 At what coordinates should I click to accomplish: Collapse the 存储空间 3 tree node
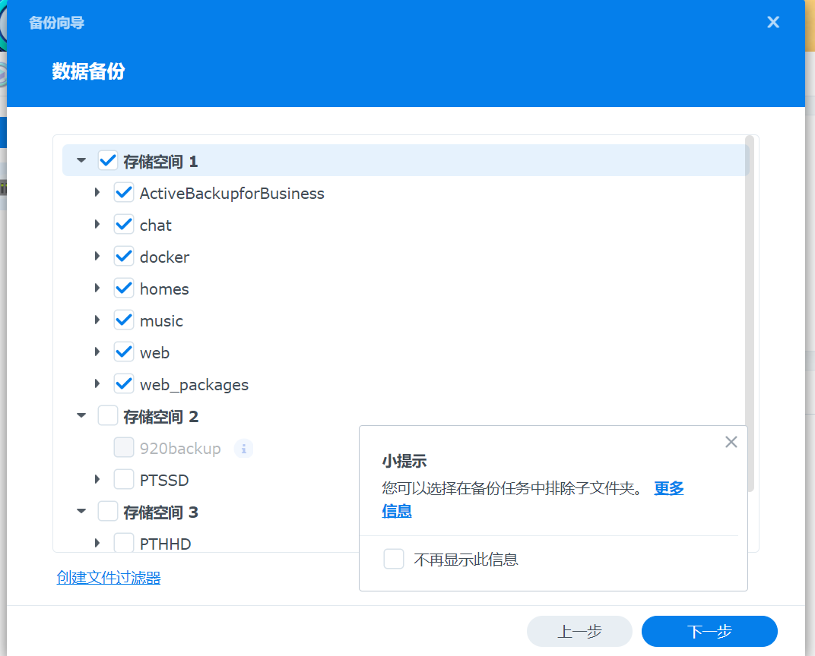click(81, 511)
